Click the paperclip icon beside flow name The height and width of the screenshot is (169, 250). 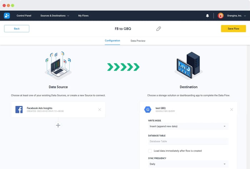[x=159, y=29]
